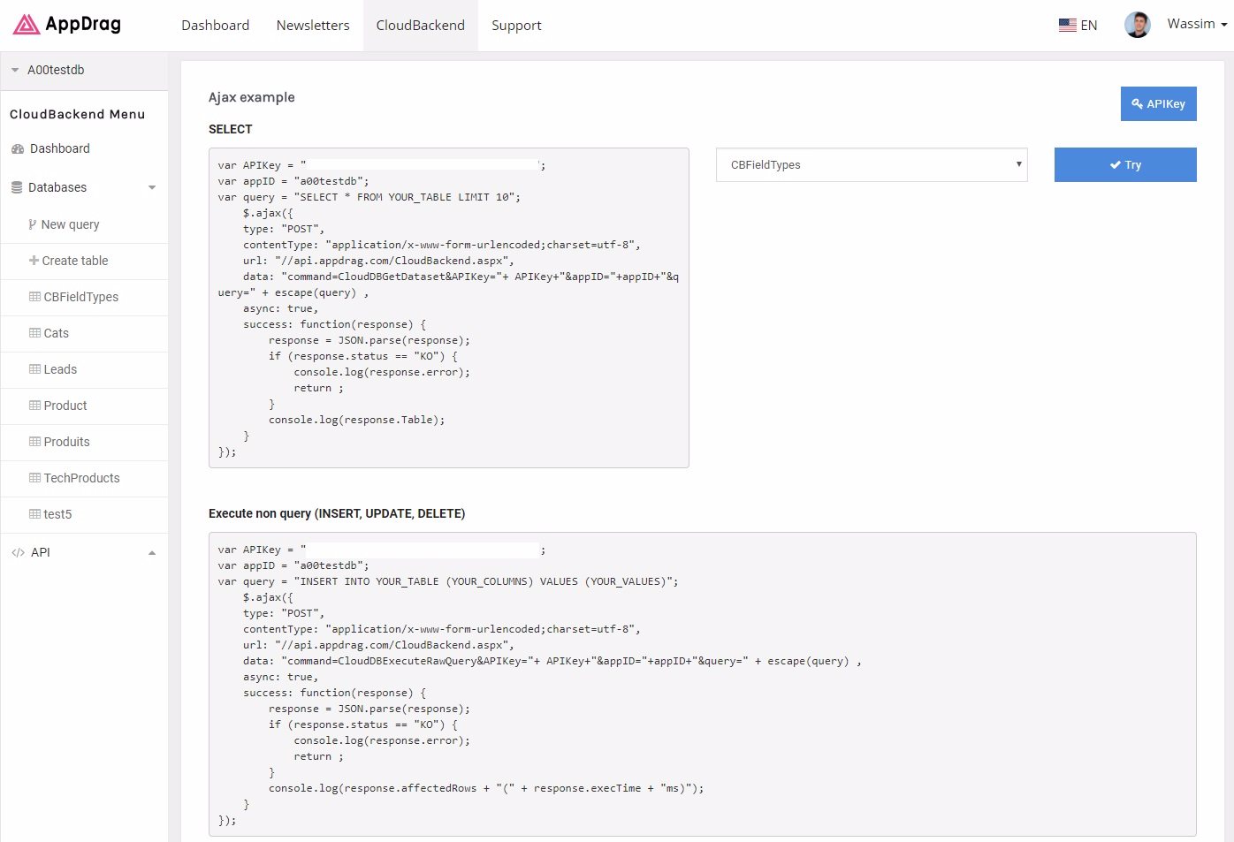Click the plus icon beside Create table

coord(34,261)
